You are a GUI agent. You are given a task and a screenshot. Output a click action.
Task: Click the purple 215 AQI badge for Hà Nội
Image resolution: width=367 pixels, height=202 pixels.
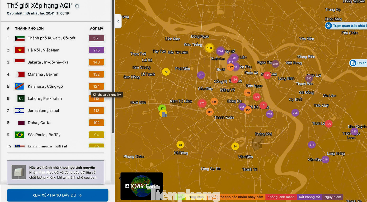coord(96,50)
